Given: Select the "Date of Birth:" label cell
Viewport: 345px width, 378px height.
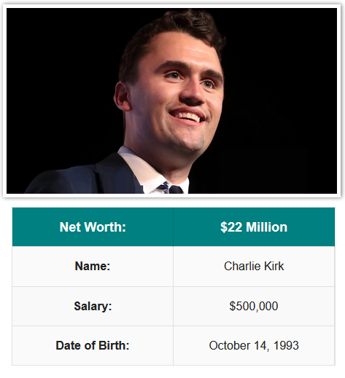Looking at the screenshot, I should click(93, 345).
